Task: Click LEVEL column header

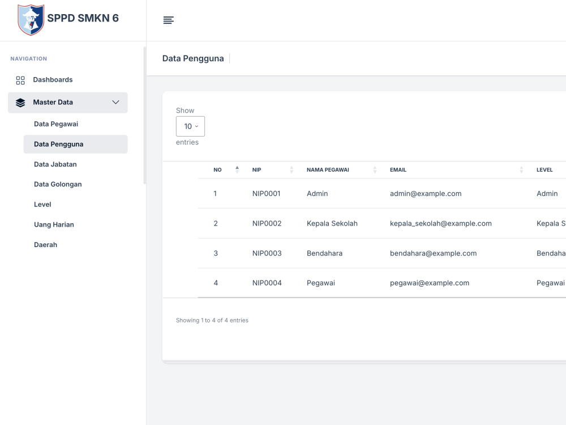Action: click(544, 170)
